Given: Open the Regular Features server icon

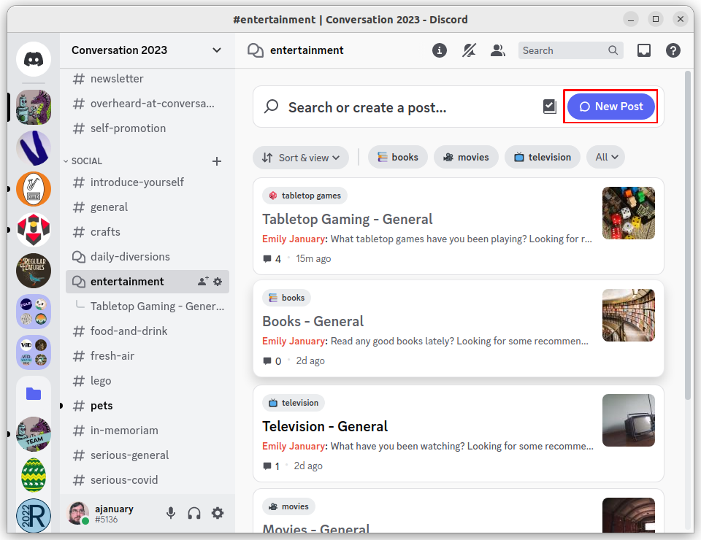Looking at the screenshot, I should point(34,271).
